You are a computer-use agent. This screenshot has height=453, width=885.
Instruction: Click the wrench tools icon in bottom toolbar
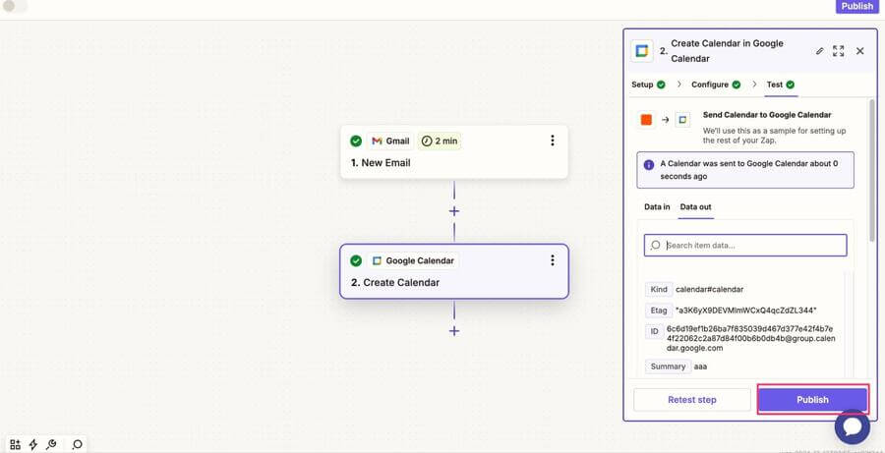50,444
